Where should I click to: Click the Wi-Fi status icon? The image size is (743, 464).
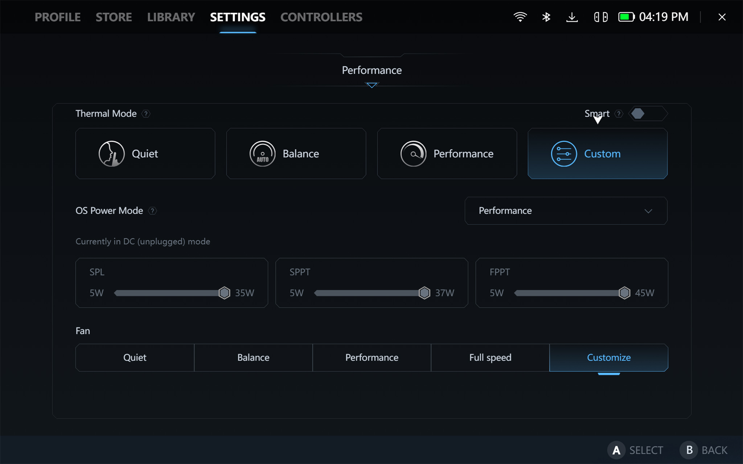tap(520, 17)
